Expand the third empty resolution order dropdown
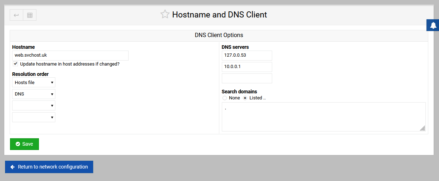The width and height of the screenshot is (439, 181). click(x=34, y=105)
